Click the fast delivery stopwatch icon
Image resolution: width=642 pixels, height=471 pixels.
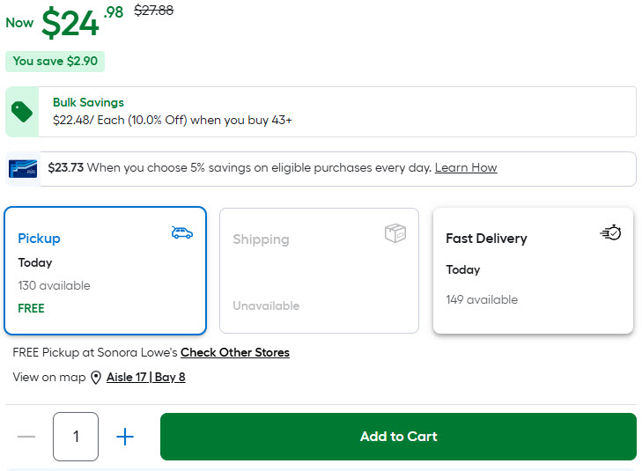pyautogui.click(x=610, y=232)
